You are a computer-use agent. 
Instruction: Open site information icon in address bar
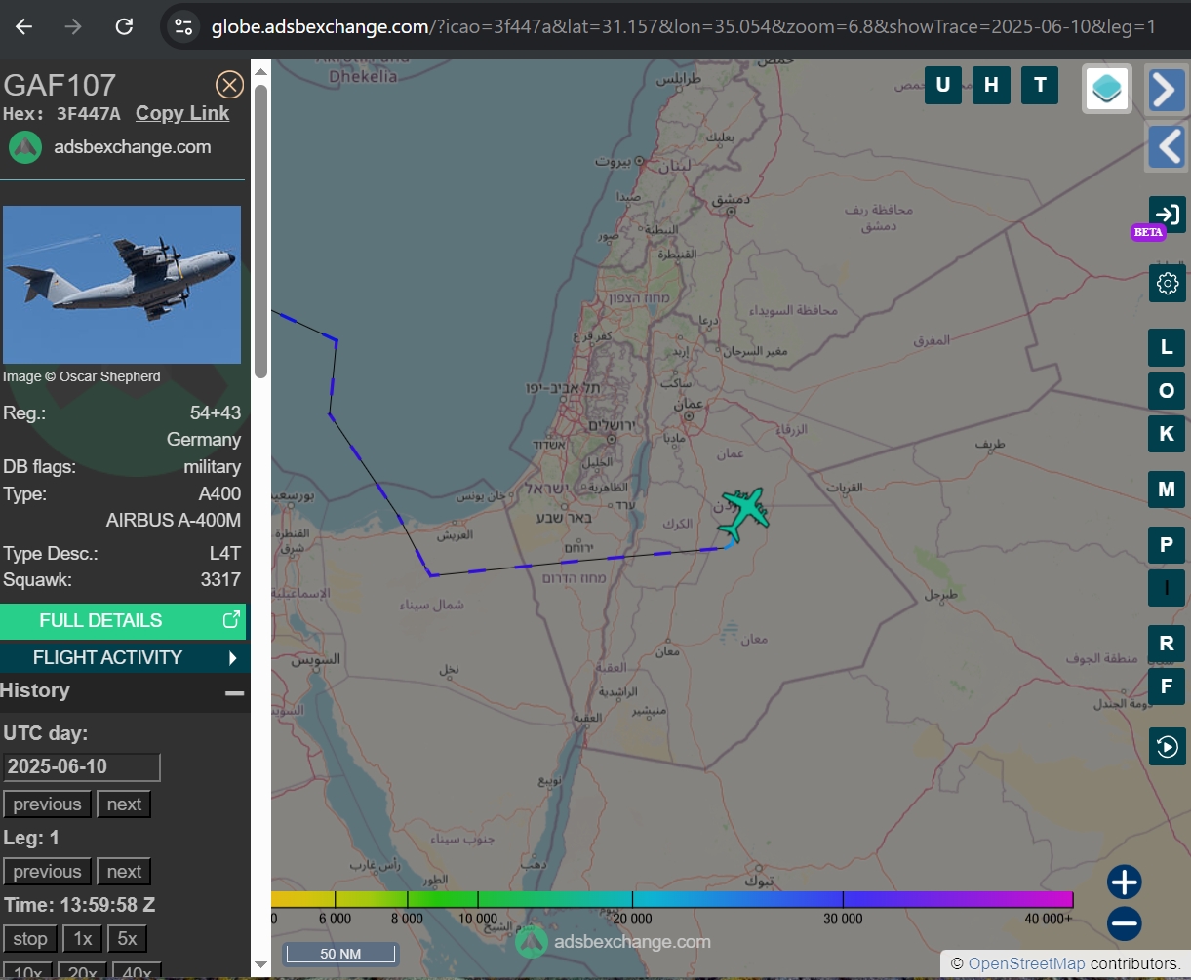pos(182,27)
